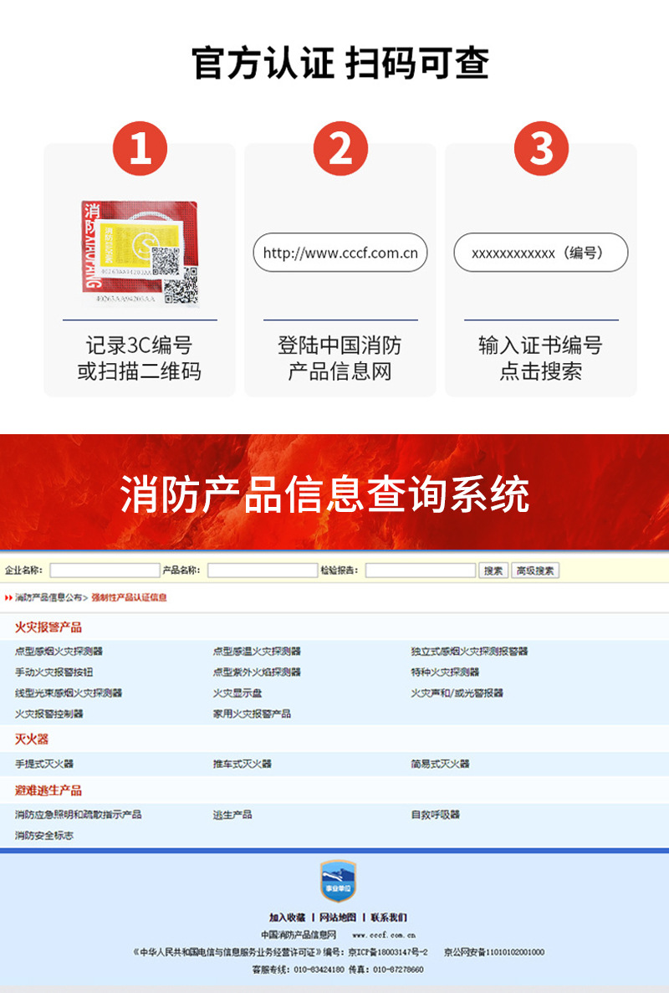Click the 登陆中国消防产品信息网 caption
Viewport: 669px width, 993px height.
pos(340,358)
